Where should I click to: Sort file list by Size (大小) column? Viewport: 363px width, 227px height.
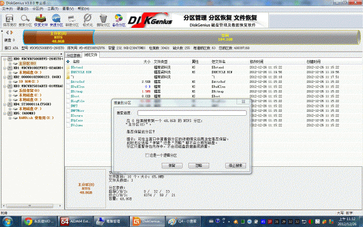pyautogui.click(x=147, y=62)
